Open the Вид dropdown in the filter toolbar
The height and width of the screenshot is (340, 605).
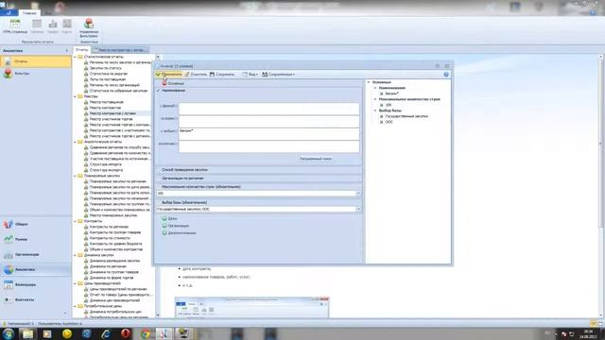pos(250,74)
